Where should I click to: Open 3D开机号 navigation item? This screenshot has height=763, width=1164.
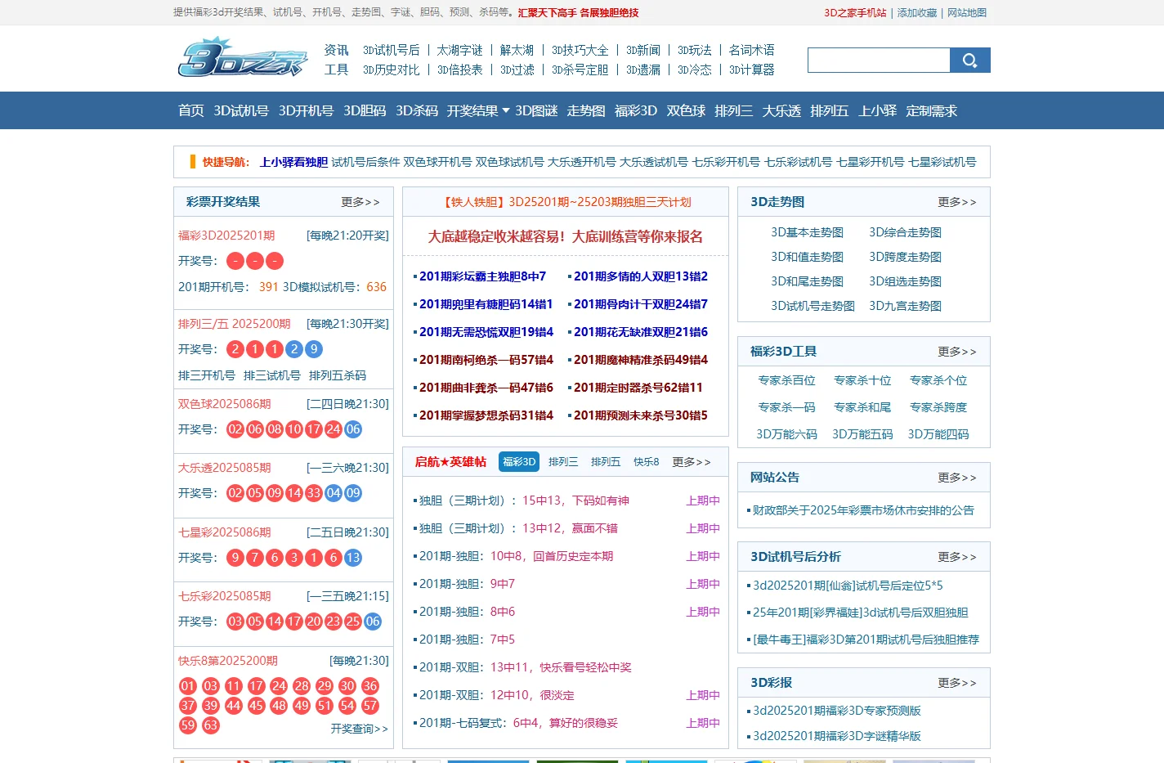pyautogui.click(x=306, y=110)
